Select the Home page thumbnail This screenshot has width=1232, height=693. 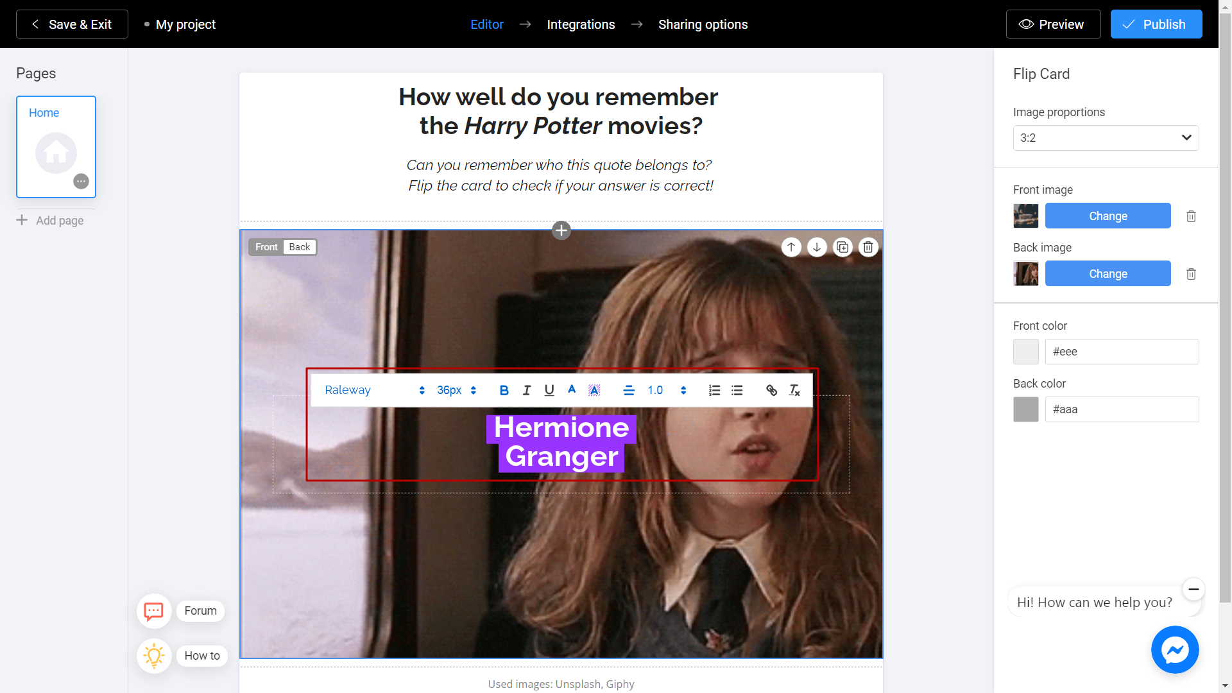[56, 147]
